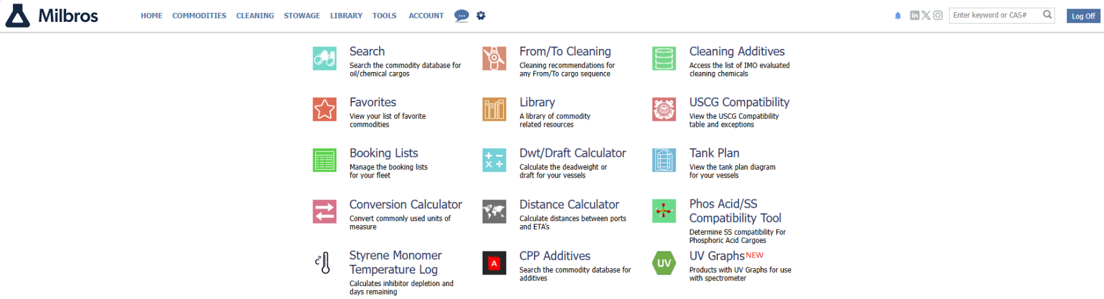Select the STOWAGE menu item
The height and width of the screenshot is (299, 1104).
point(302,15)
